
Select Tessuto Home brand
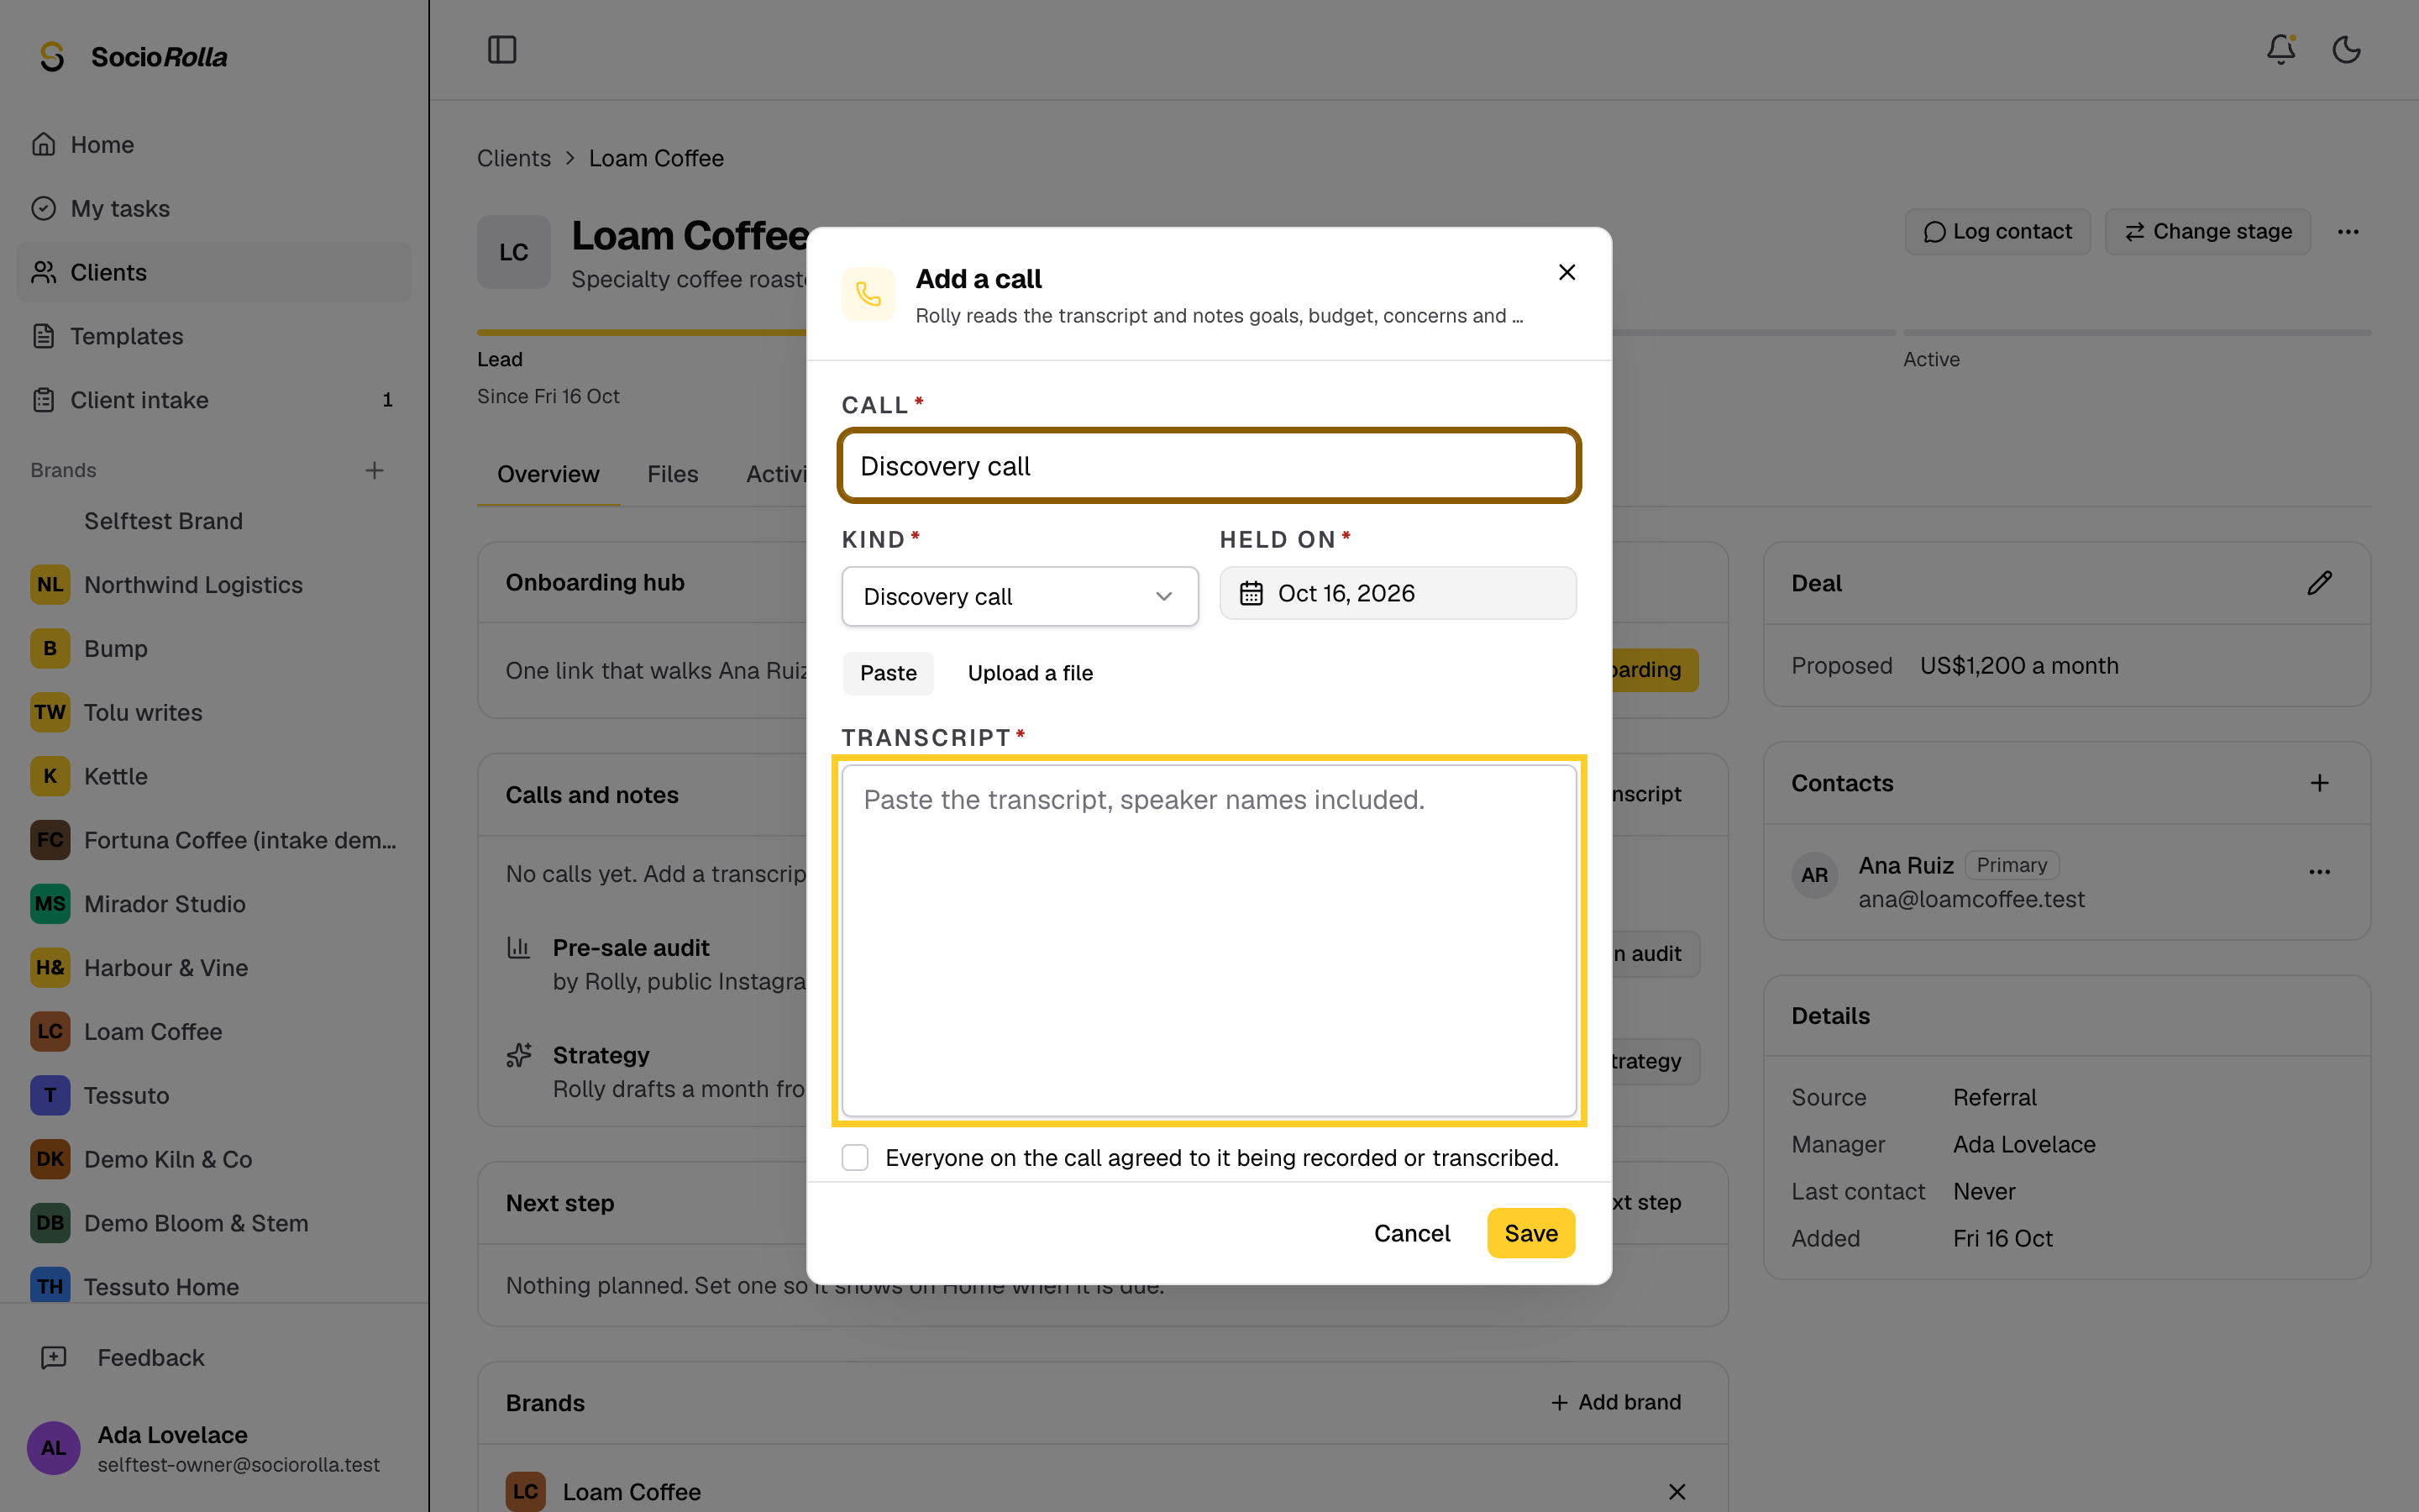click(214, 1287)
